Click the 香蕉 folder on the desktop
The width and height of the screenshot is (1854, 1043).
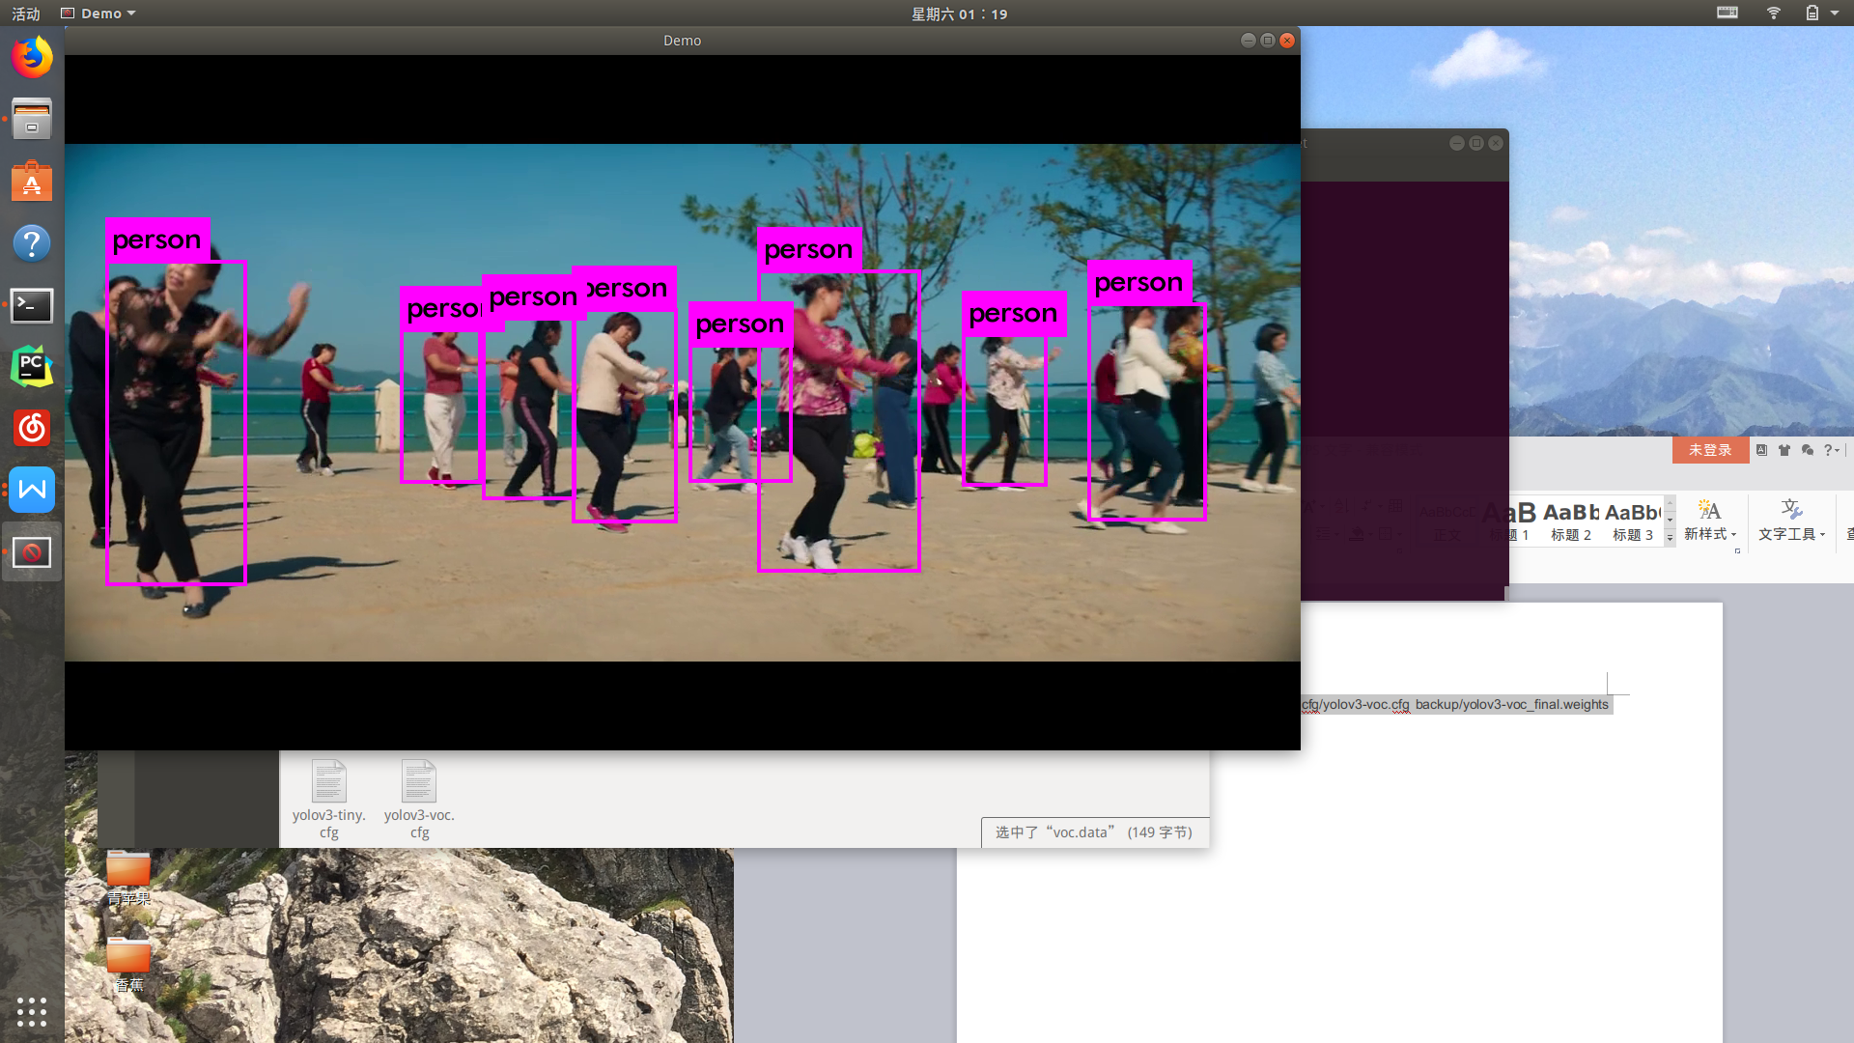point(128,965)
